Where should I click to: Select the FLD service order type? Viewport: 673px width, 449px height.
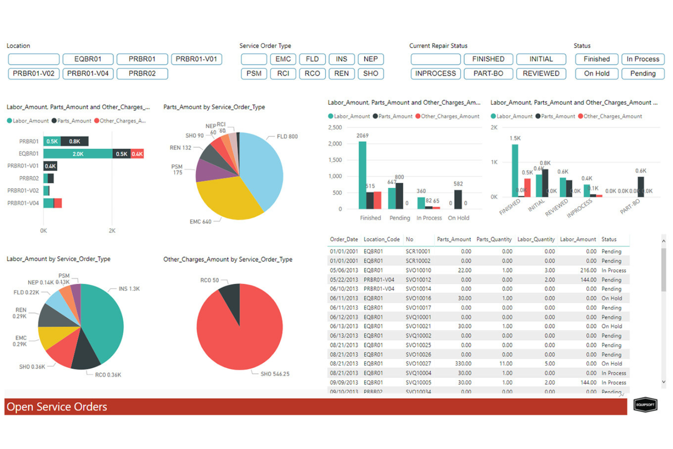(312, 59)
